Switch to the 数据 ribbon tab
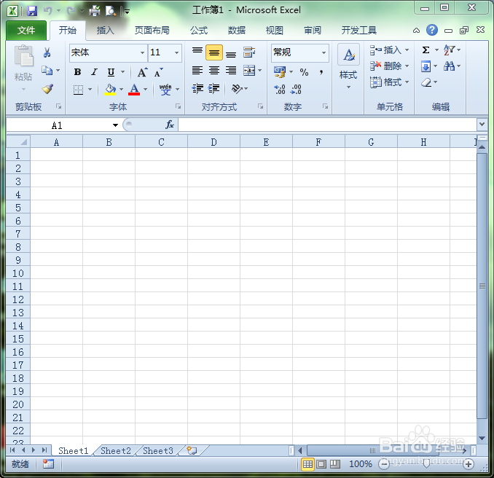This screenshot has width=494, height=478. [237, 31]
